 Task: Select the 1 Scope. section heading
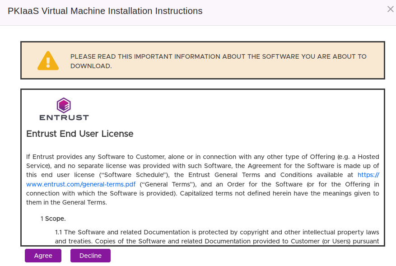click(53, 219)
